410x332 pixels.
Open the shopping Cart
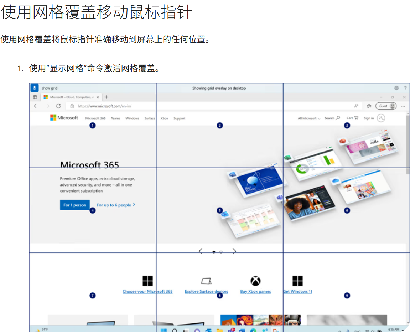point(353,118)
